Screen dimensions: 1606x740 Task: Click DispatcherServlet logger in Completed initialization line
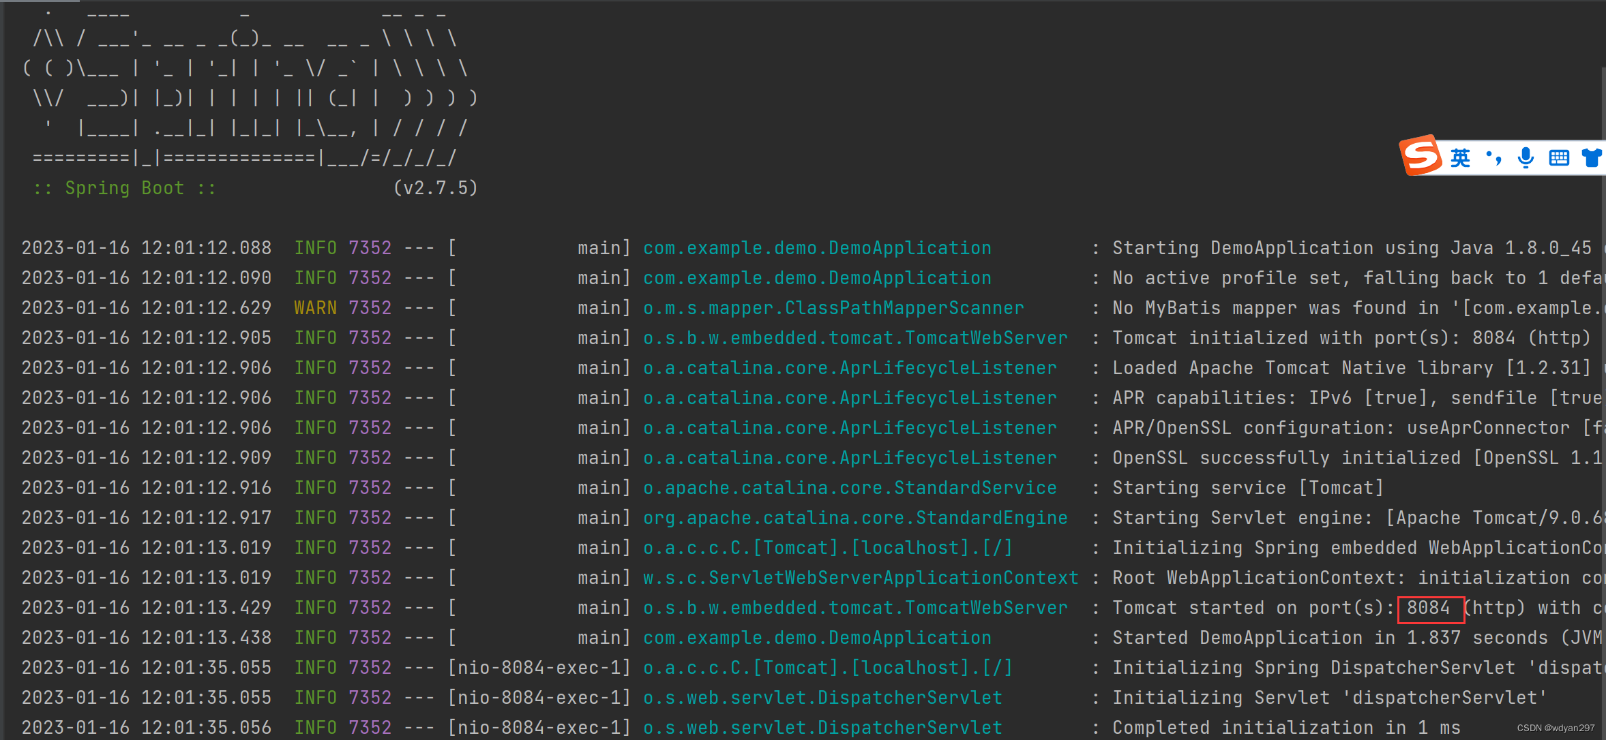(x=822, y=728)
